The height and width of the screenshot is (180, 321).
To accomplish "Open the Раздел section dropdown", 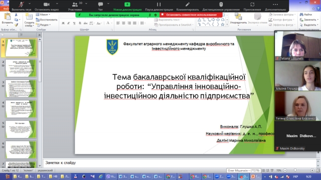I will 43,24.
